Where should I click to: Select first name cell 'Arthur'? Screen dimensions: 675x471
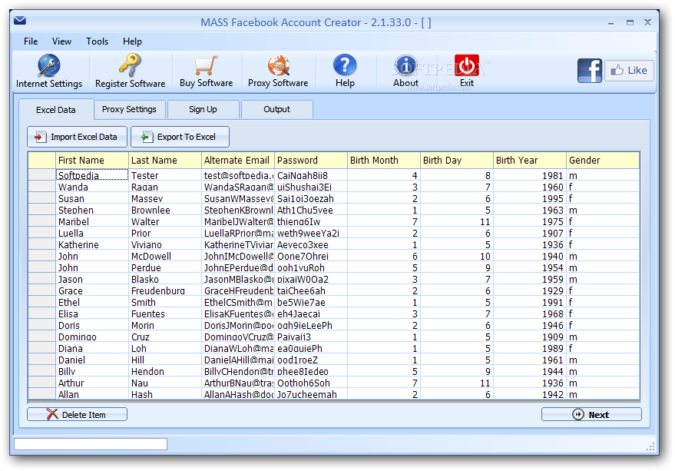tap(91, 383)
